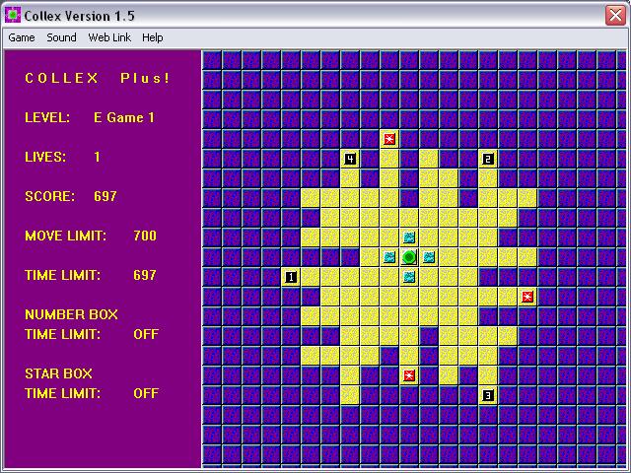Click the level value 'E Game 1'
The height and width of the screenshot is (473, 631).
coord(124,117)
